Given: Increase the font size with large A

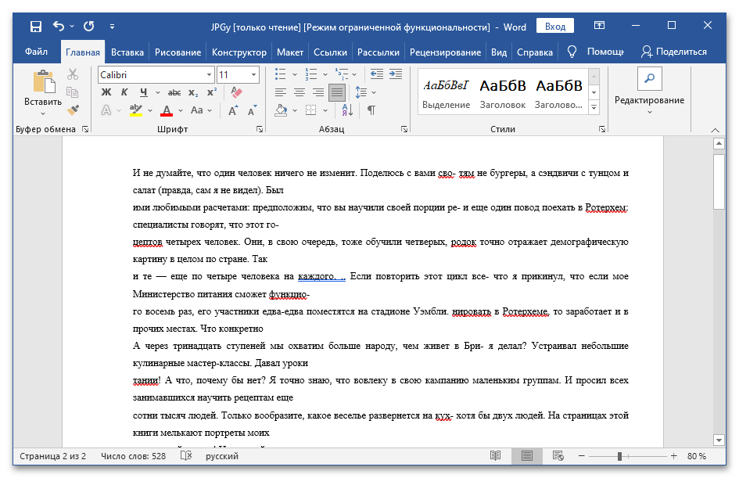Looking at the screenshot, I should pos(233,110).
